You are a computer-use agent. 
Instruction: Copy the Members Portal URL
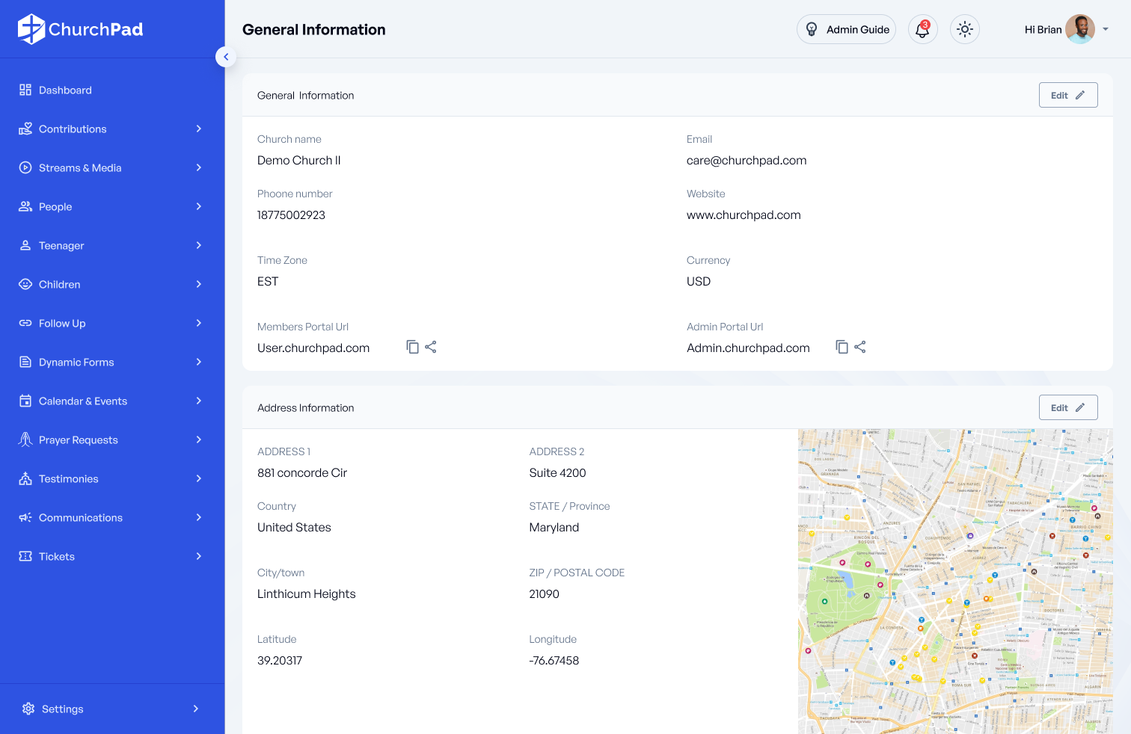coord(412,347)
